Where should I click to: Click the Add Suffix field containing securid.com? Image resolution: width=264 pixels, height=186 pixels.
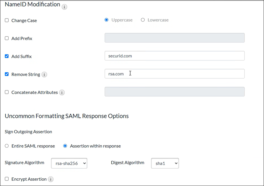175,56
